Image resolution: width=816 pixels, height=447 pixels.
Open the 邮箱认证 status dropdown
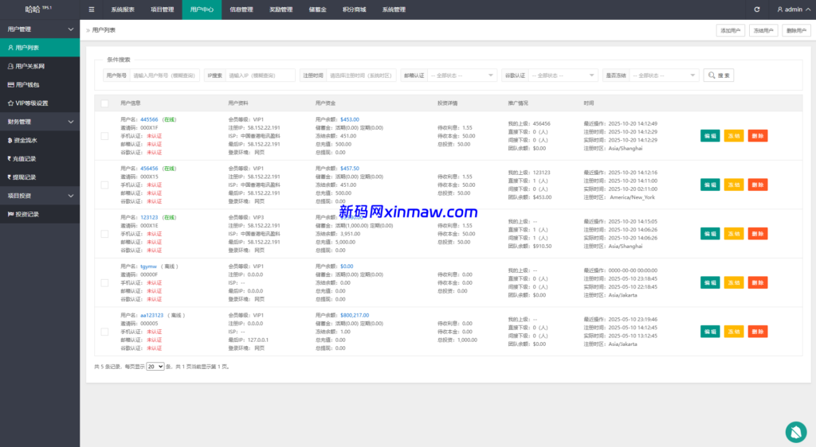pyautogui.click(x=461, y=76)
